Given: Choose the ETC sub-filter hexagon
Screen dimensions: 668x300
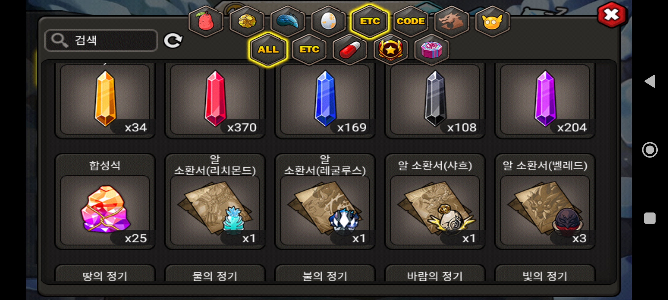Looking at the screenshot, I should 309,49.
